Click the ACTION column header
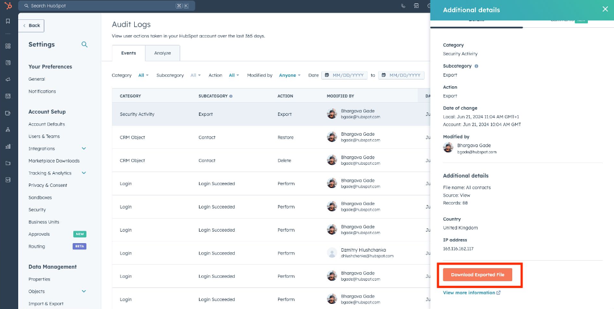Image resolution: width=614 pixels, height=309 pixels. click(285, 96)
